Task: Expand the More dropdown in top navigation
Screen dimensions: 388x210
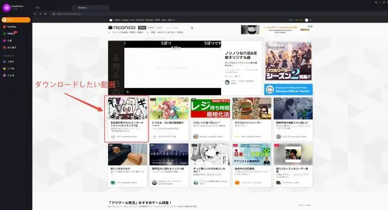Action: [171, 20]
